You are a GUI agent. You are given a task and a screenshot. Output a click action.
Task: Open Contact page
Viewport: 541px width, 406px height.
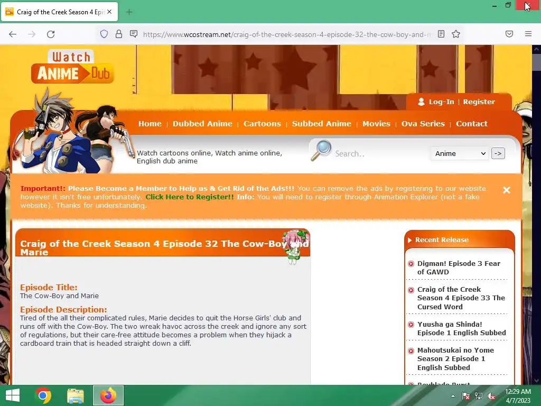(472, 124)
